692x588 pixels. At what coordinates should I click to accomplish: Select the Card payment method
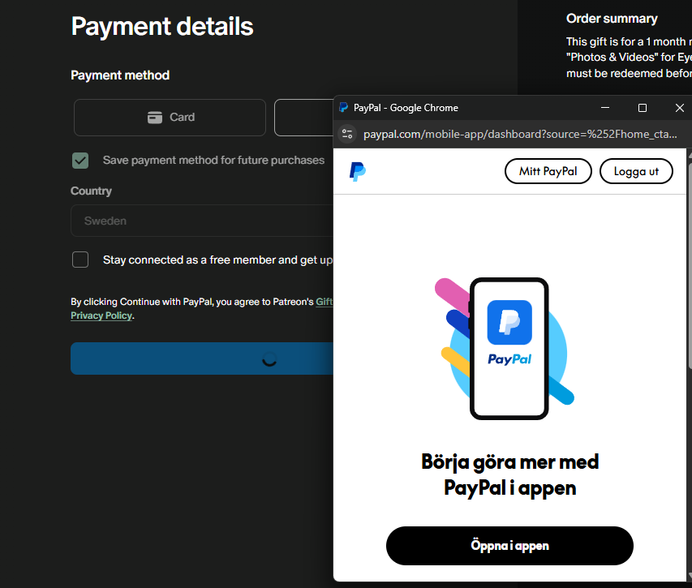click(x=170, y=118)
